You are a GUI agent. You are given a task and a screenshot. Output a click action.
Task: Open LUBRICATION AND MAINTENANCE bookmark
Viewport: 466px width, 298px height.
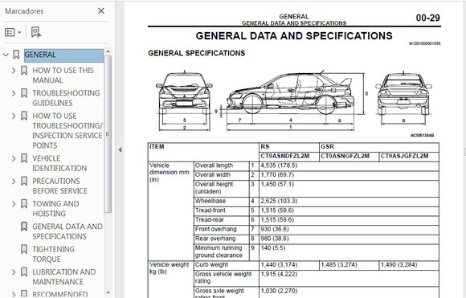(x=64, y=276)
